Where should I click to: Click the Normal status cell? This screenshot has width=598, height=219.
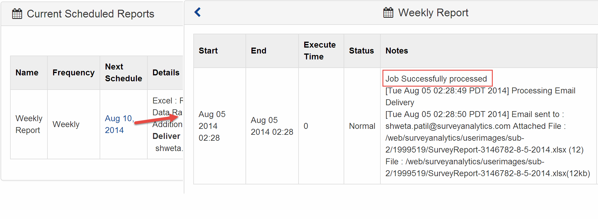coord(362,126)
